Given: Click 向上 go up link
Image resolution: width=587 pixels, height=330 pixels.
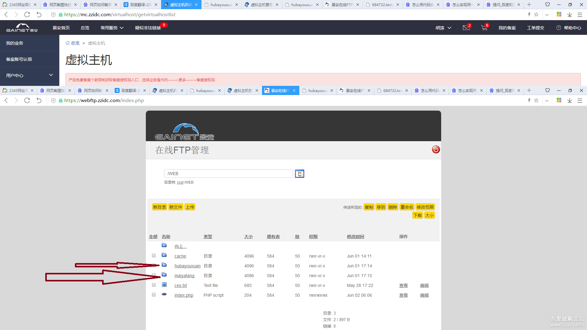Looking at the screenshot, I should (180, 246).
